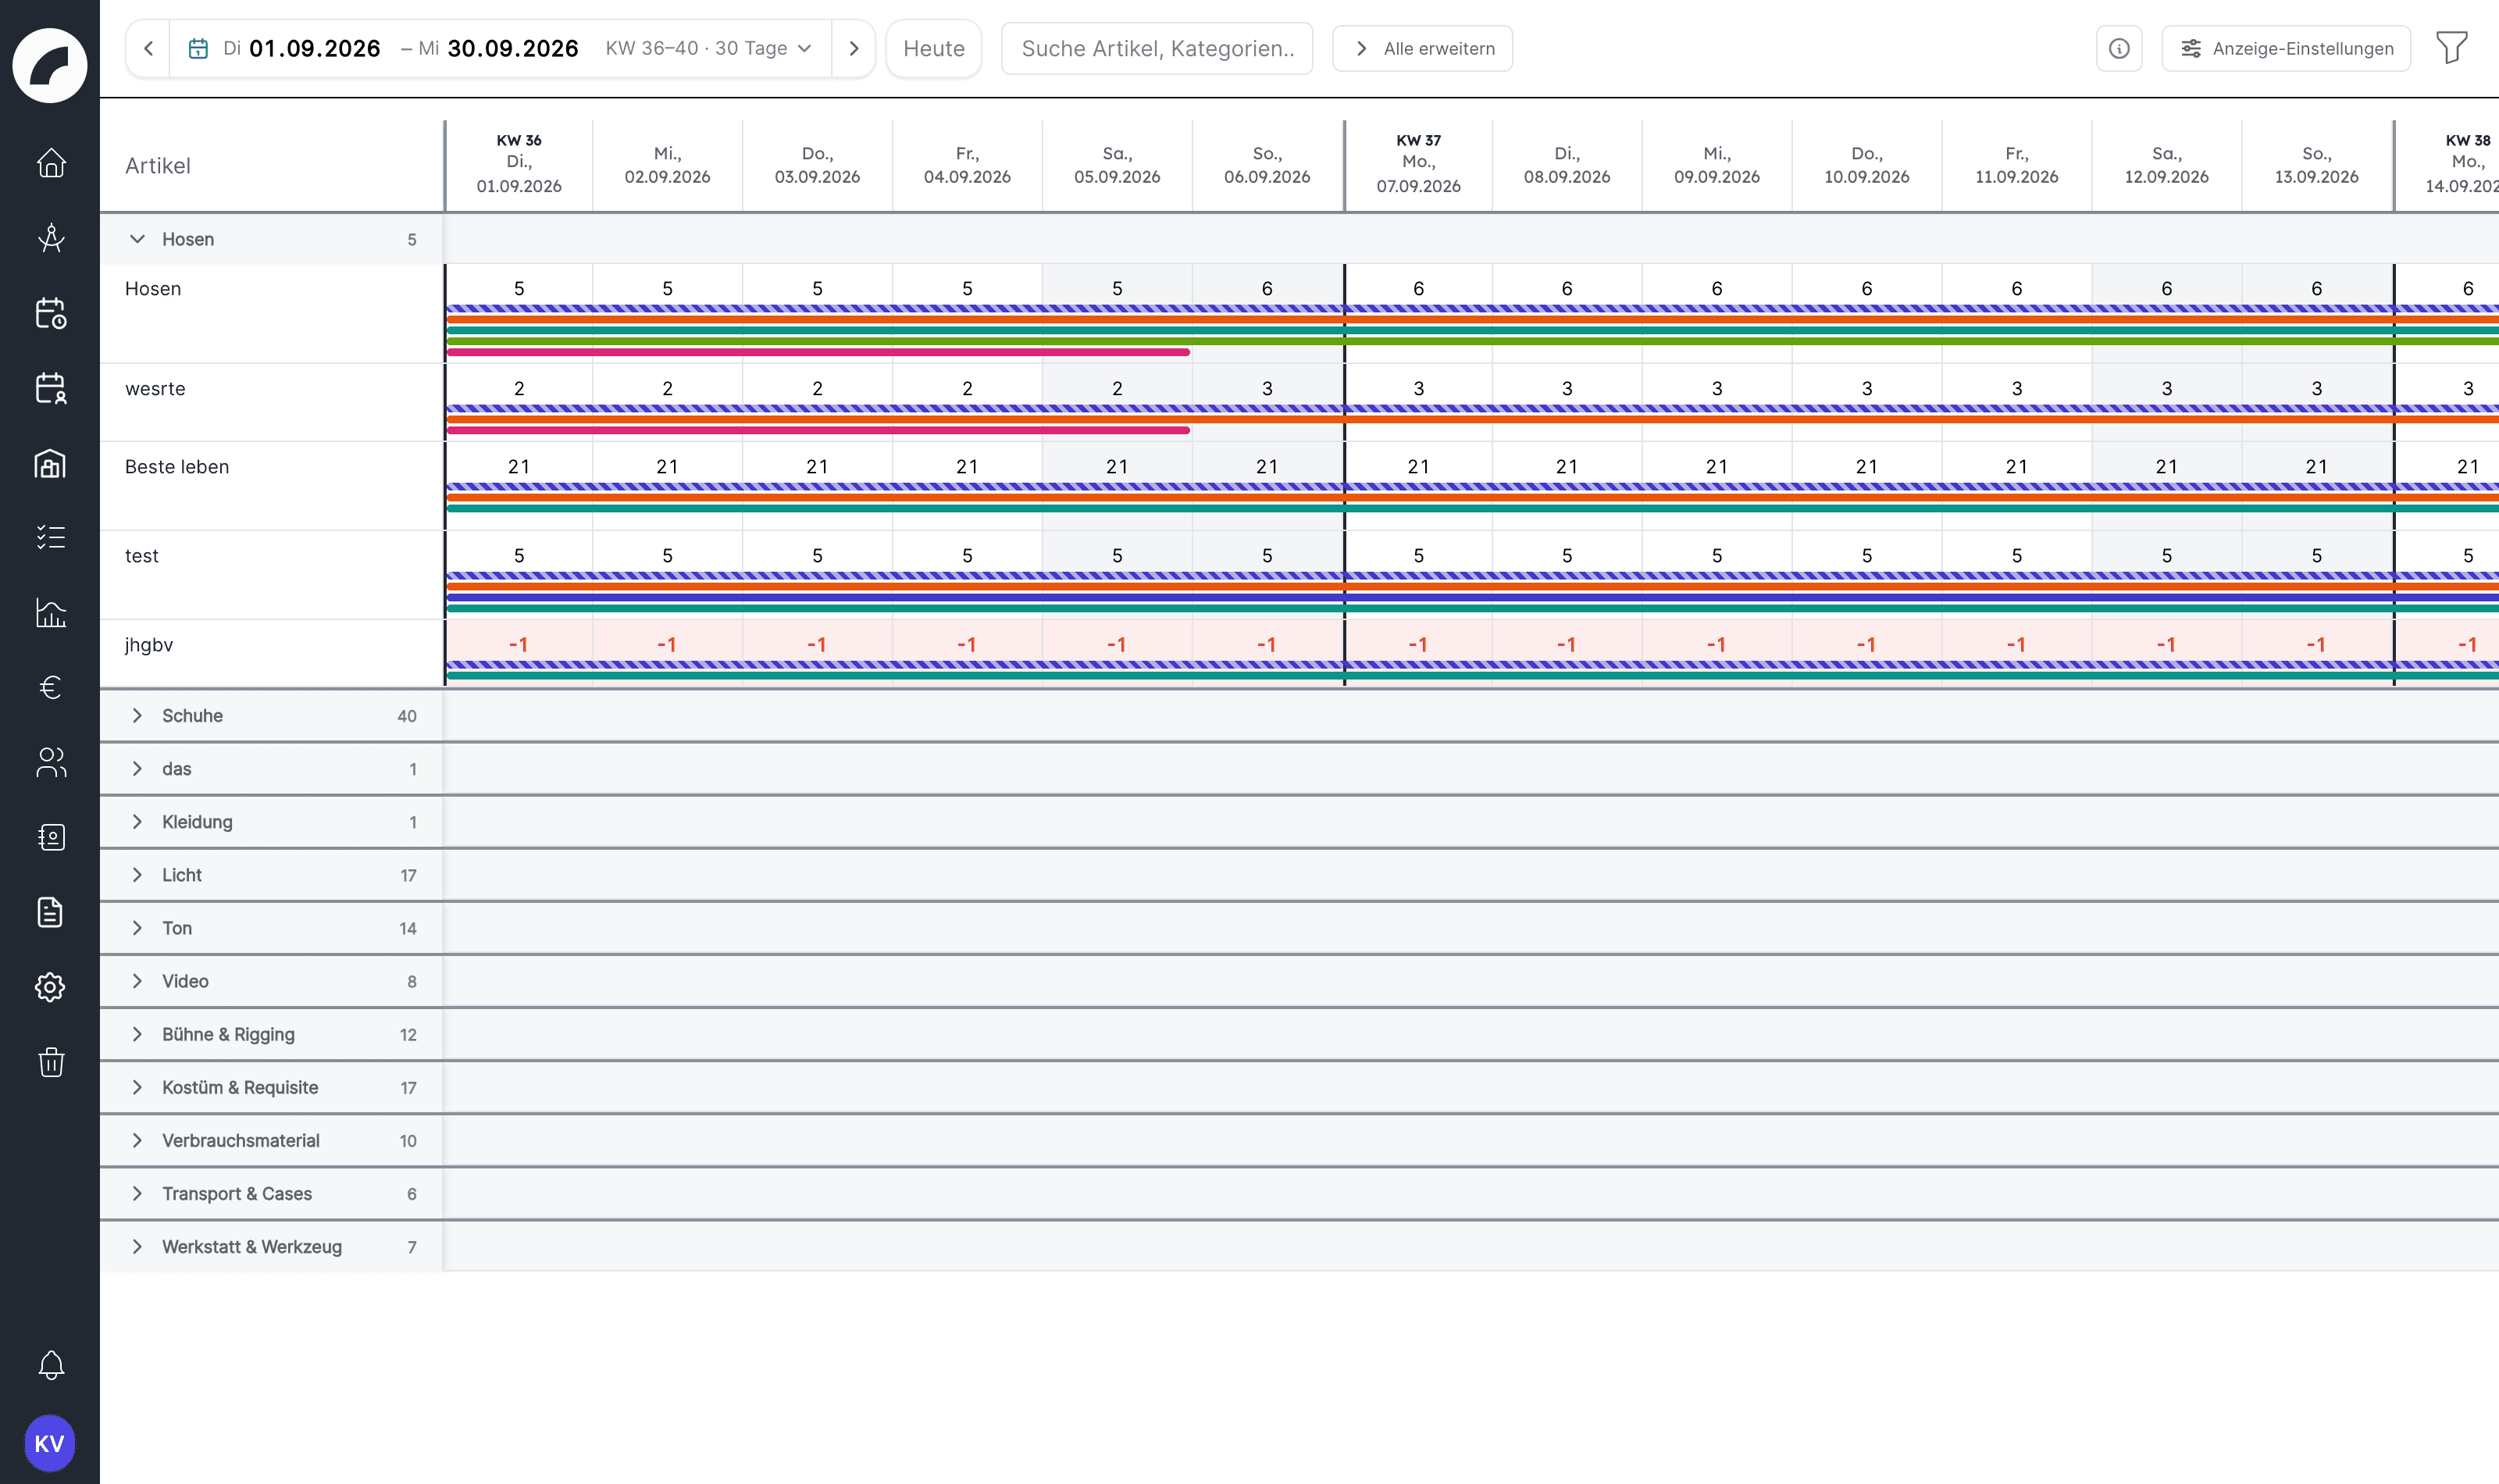This screenshot has width=2499, height=1484.
Task: Open Anzeige-Einstellungen display settings
Action: (x=2286, y=48)
